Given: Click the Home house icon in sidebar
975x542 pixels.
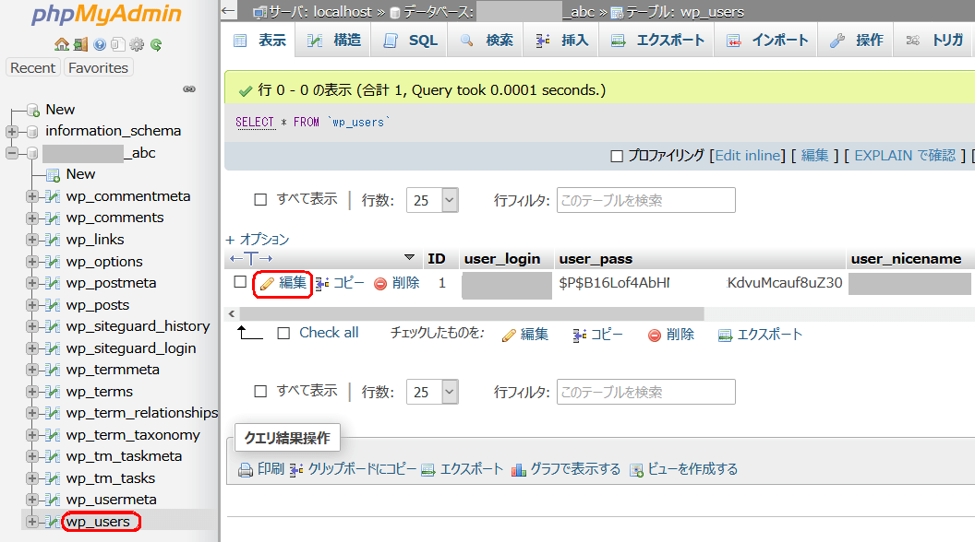Looking at the screenshot, I should (x=62, y=44).
